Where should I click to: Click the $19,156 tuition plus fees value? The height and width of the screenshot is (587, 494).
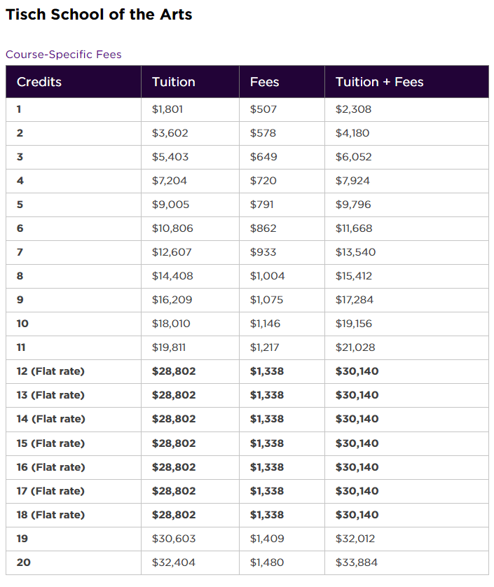(354, 324)
